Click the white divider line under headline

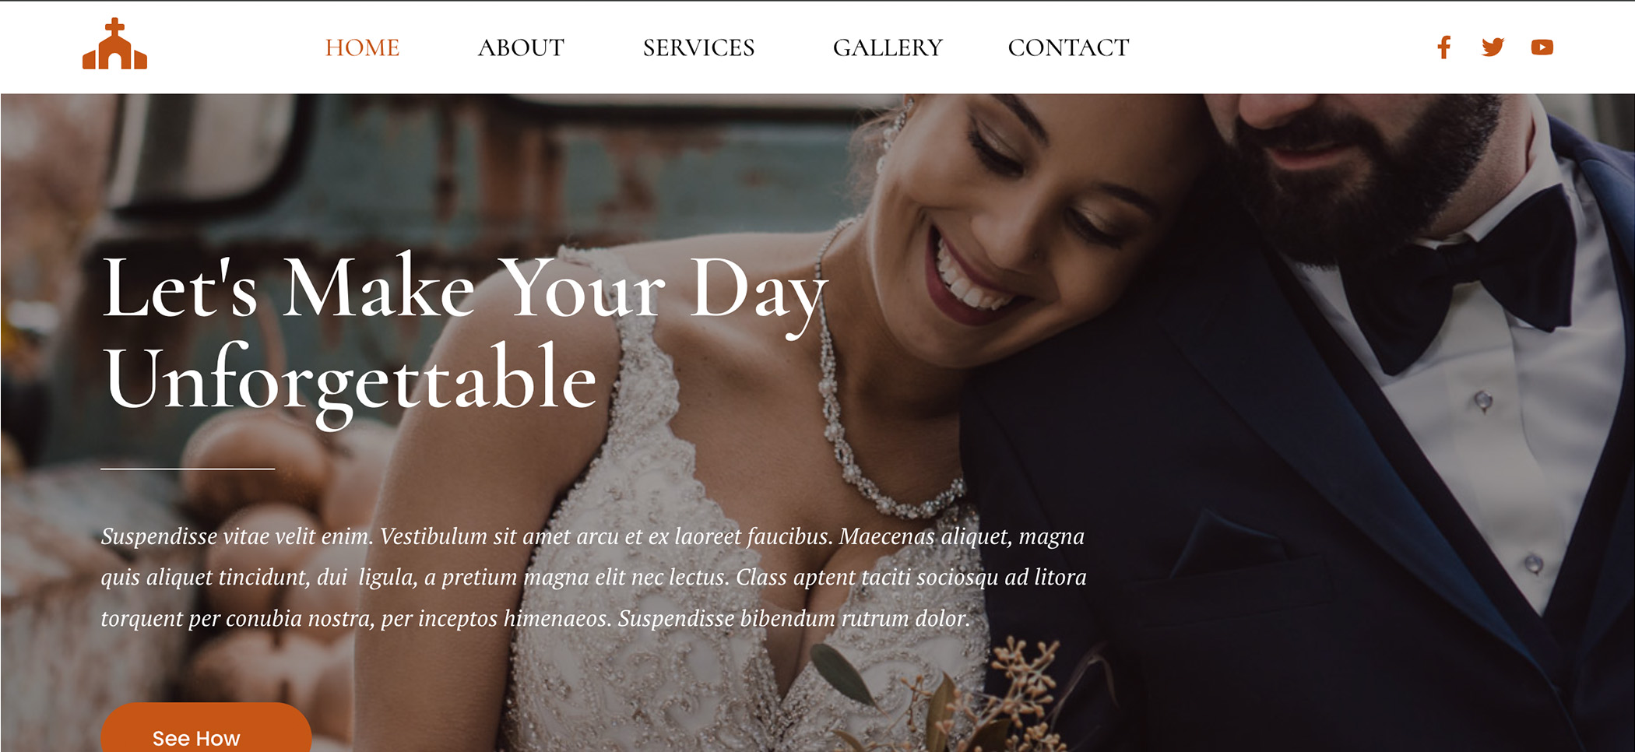[188, 469]
